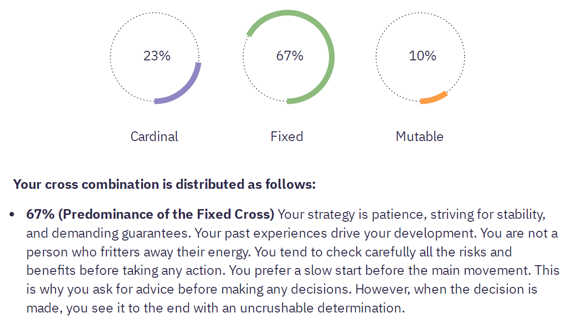
Task: Click the bullet point before 67%
Action: (x=12, y=214)
